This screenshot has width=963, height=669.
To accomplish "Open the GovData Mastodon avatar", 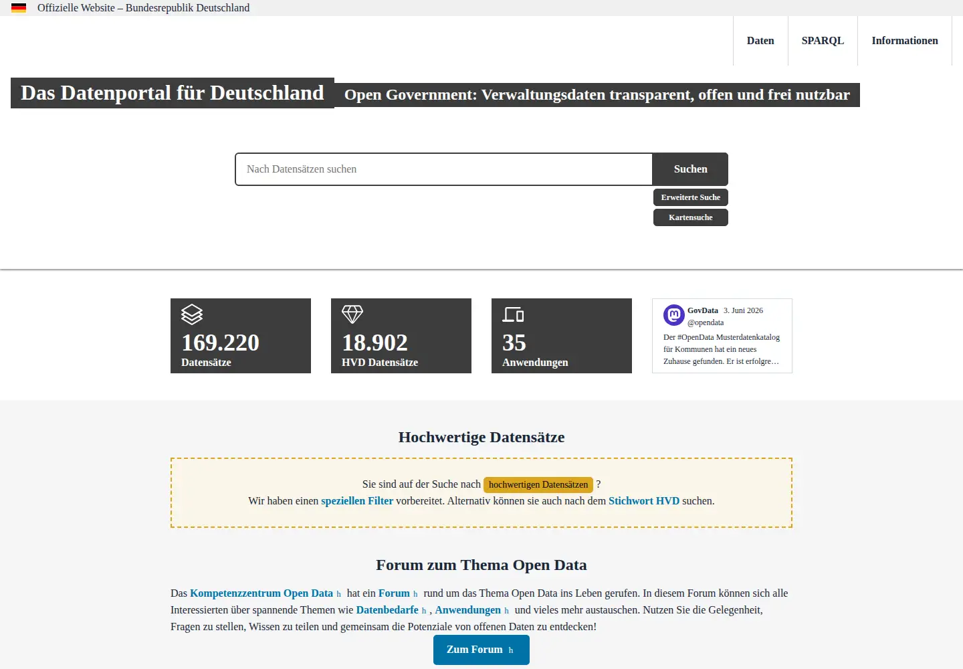I will pos(673,315).
